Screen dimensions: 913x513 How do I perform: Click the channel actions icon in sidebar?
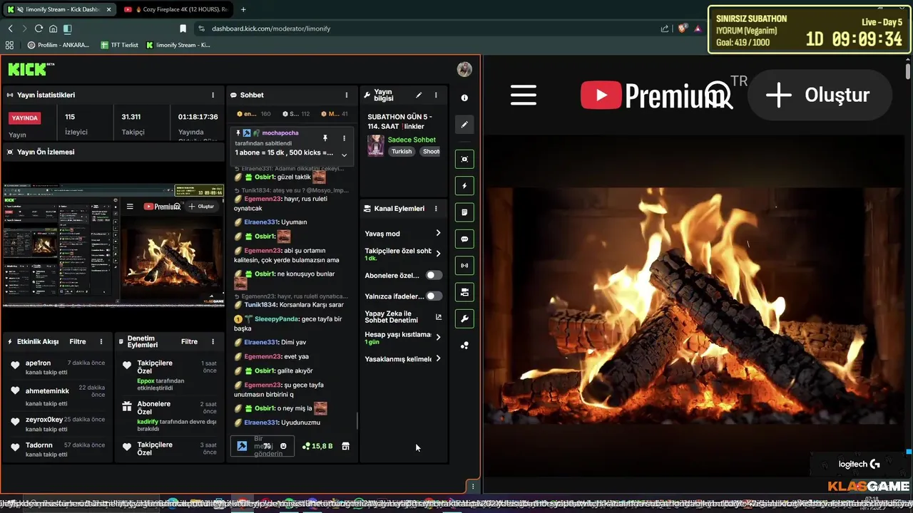tap(464, 292)
